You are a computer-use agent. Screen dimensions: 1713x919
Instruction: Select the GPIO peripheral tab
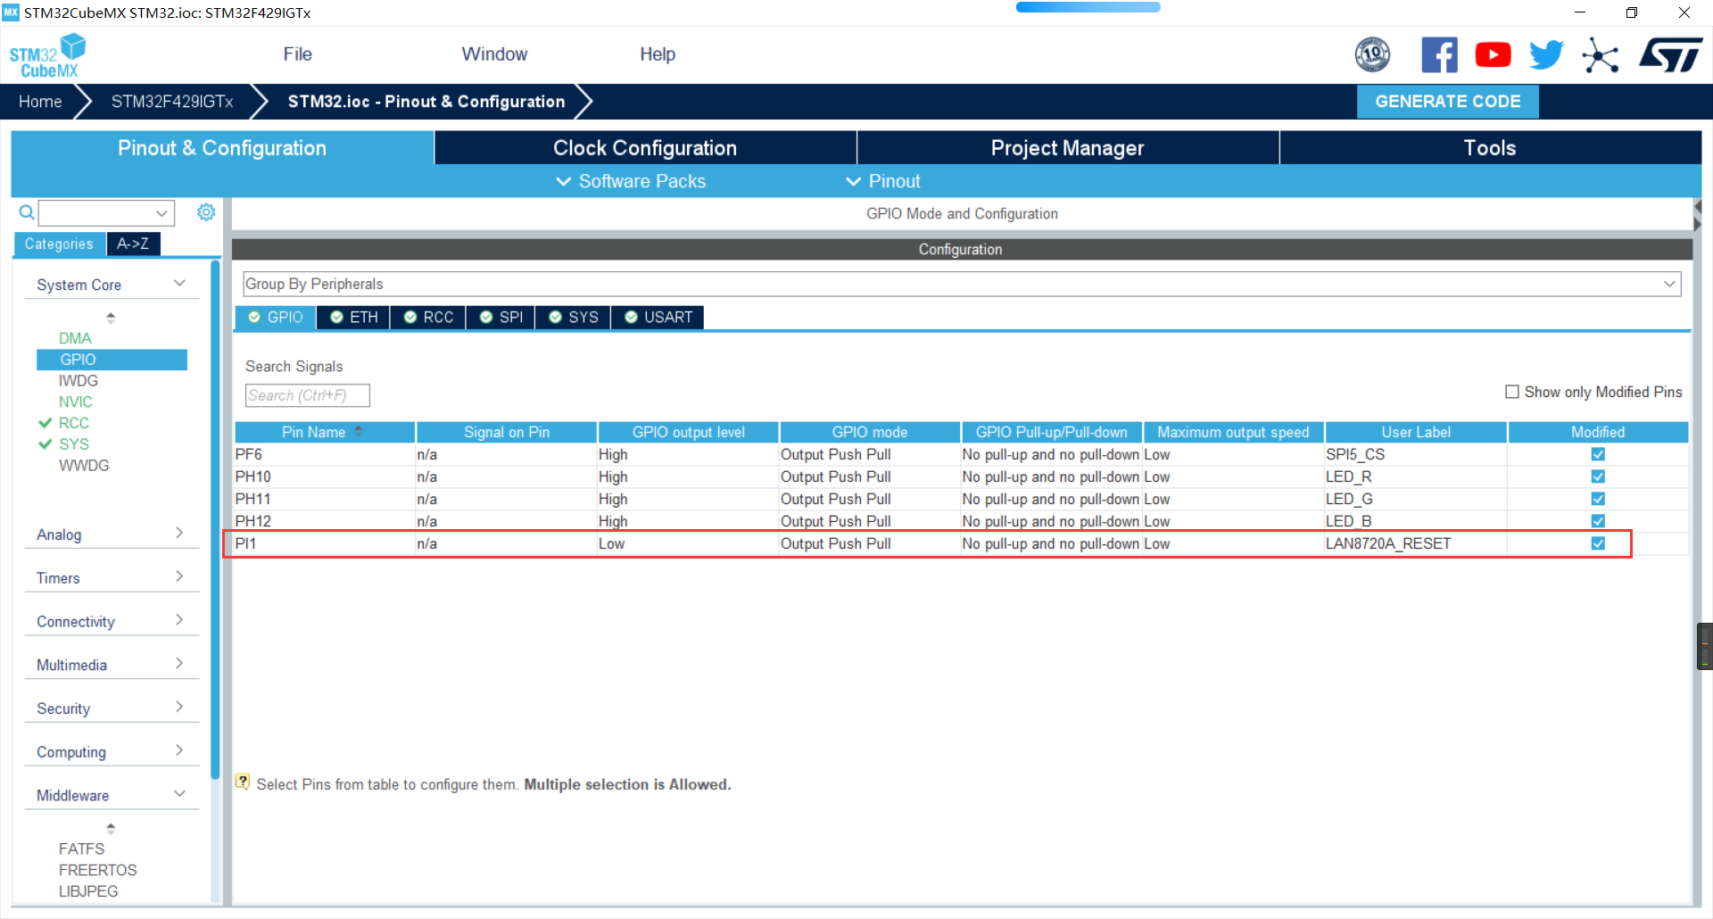276,318
